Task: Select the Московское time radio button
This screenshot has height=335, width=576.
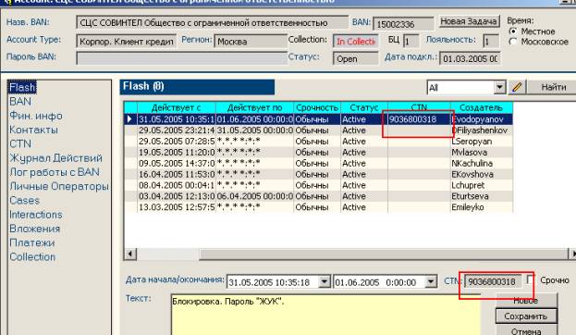Action: coord(513,42)
